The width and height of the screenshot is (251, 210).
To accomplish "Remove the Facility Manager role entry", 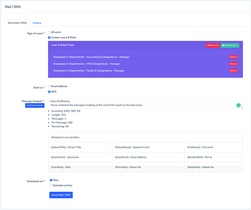I will click(233, 71).
